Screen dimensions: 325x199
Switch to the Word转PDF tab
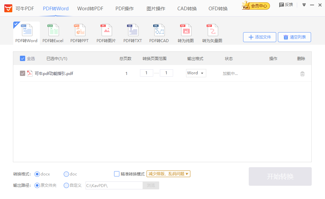click(90, 9)
